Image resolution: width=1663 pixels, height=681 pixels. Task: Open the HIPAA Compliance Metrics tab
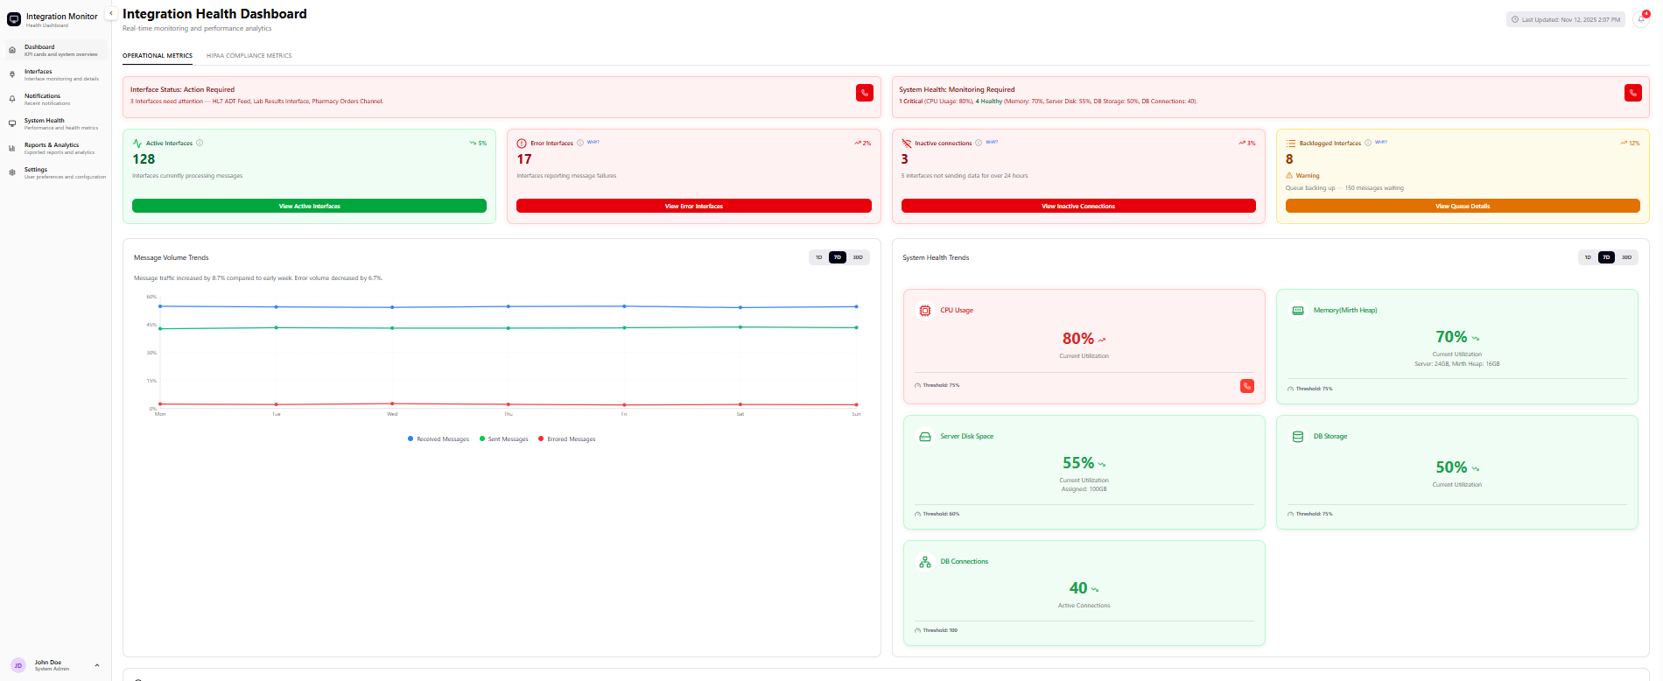[x=249, y=56]
